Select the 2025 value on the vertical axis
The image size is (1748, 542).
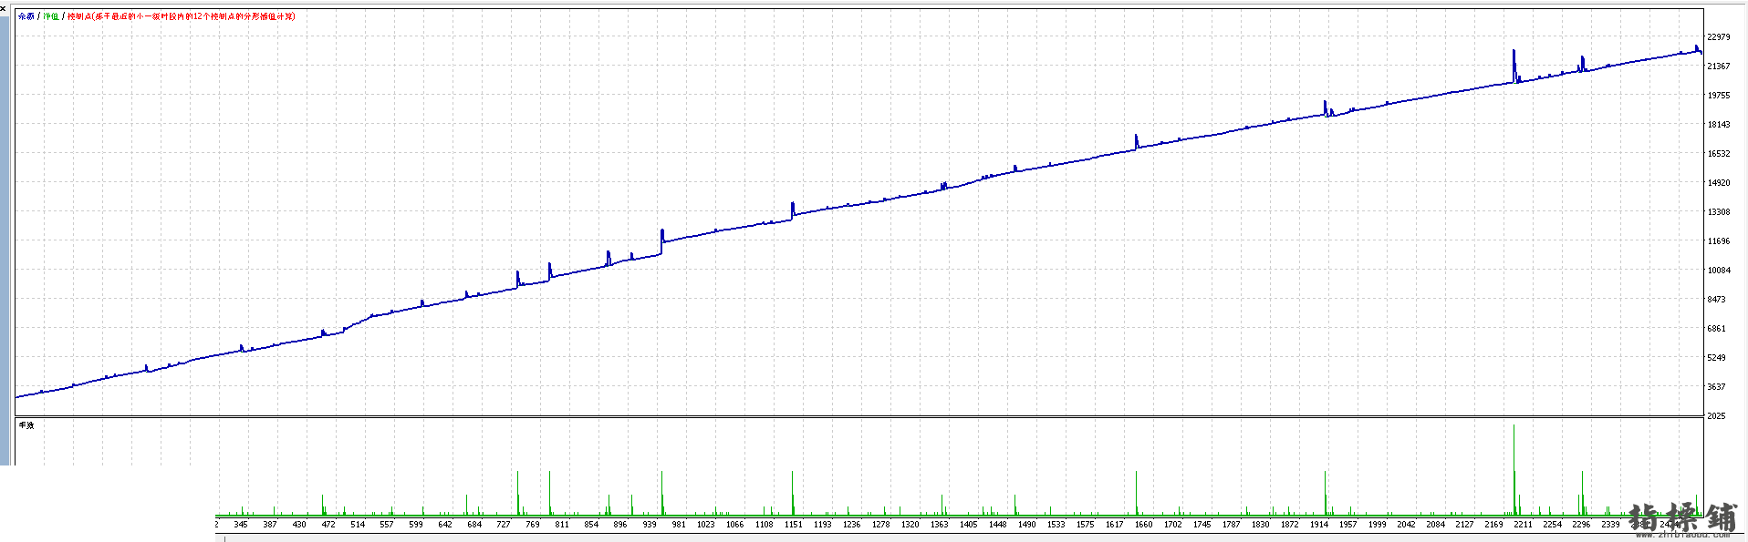point(1717,416)
